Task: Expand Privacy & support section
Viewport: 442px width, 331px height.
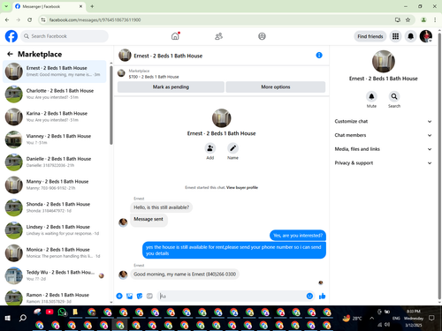Action: [383, 162]
